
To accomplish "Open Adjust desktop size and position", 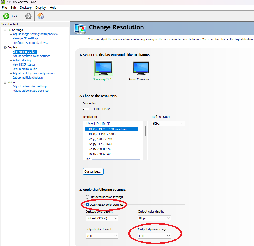I will pyautogui.click(x=33, y=73).
